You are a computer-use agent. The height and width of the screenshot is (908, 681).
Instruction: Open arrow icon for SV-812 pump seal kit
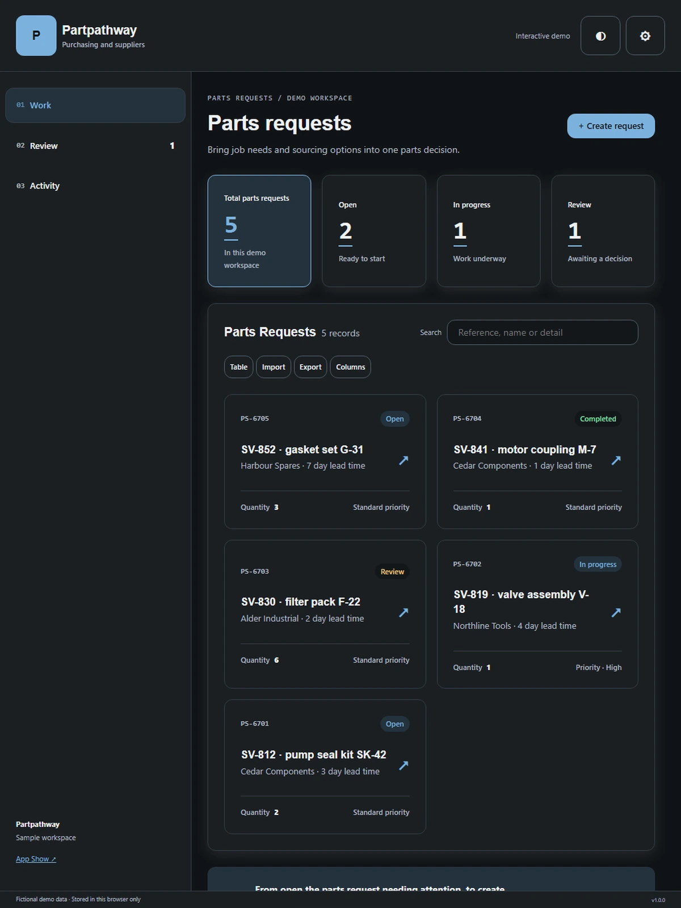[403, 765]
